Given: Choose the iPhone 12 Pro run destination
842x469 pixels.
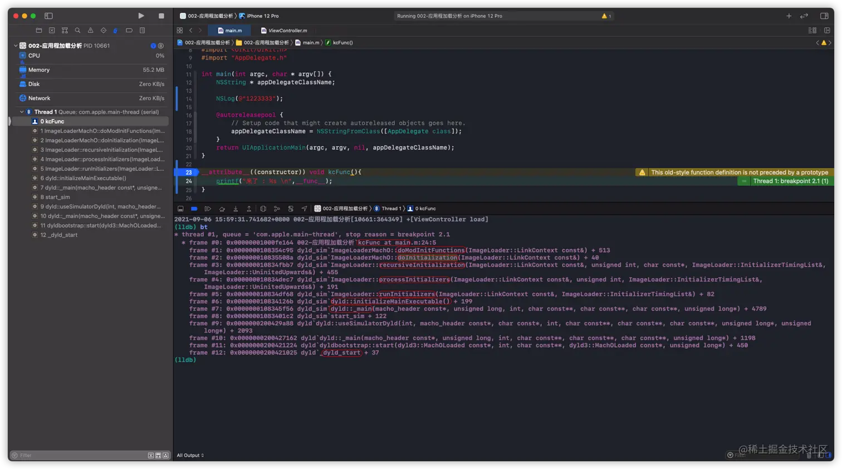Looking at the screenshot, I should click(x=259, y=16).
